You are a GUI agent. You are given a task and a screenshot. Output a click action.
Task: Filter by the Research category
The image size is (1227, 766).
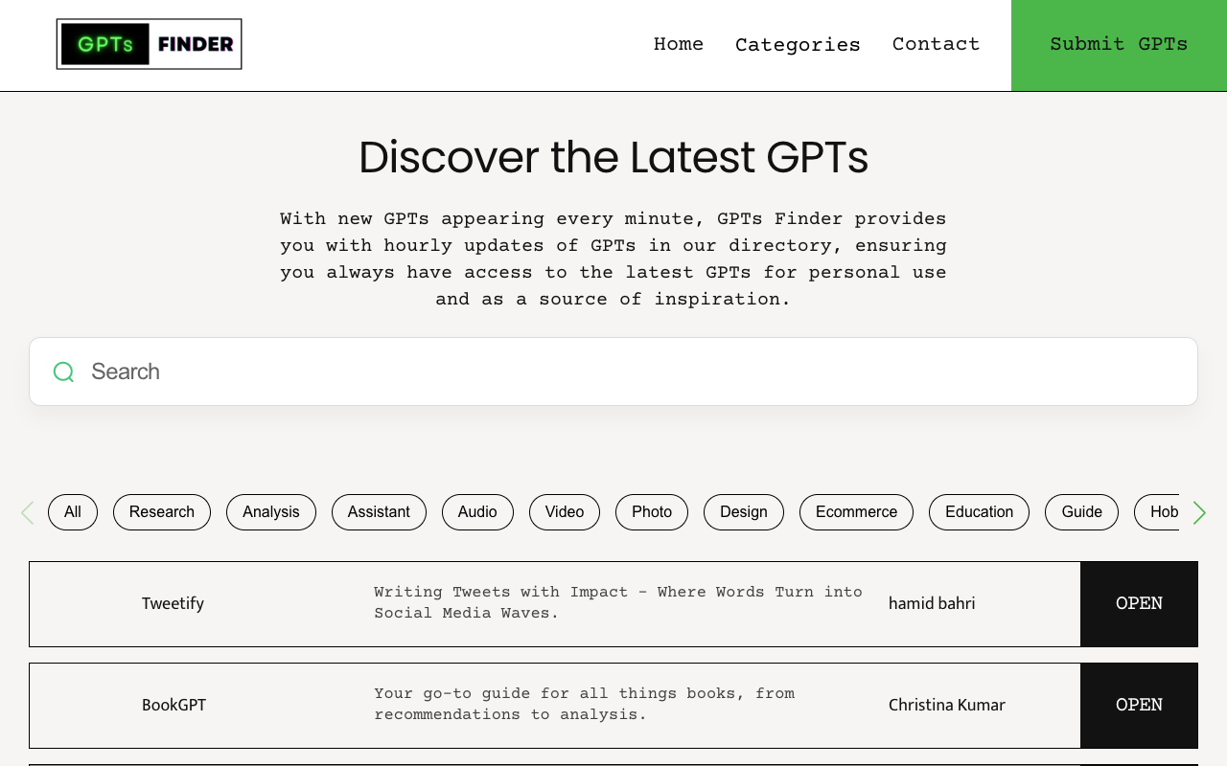click(x=162, y=512)
